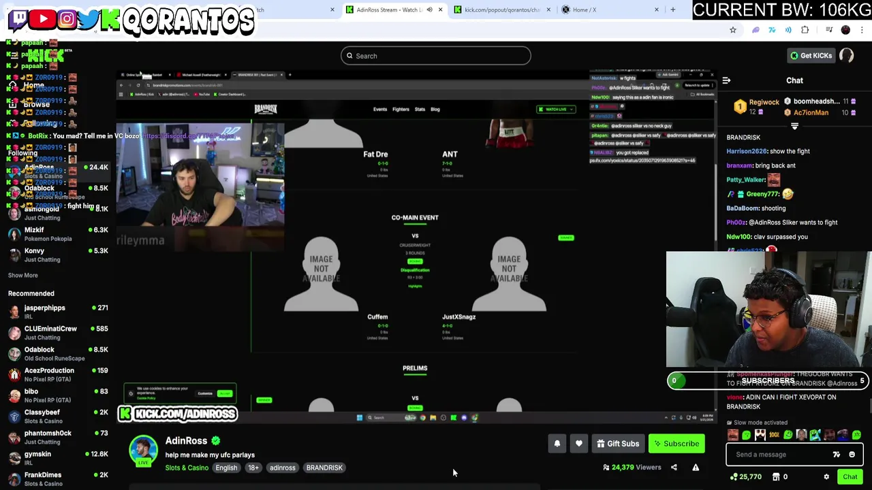Close the Home / X tab
The image size is (872, 490).
click(x=657, y=10)
